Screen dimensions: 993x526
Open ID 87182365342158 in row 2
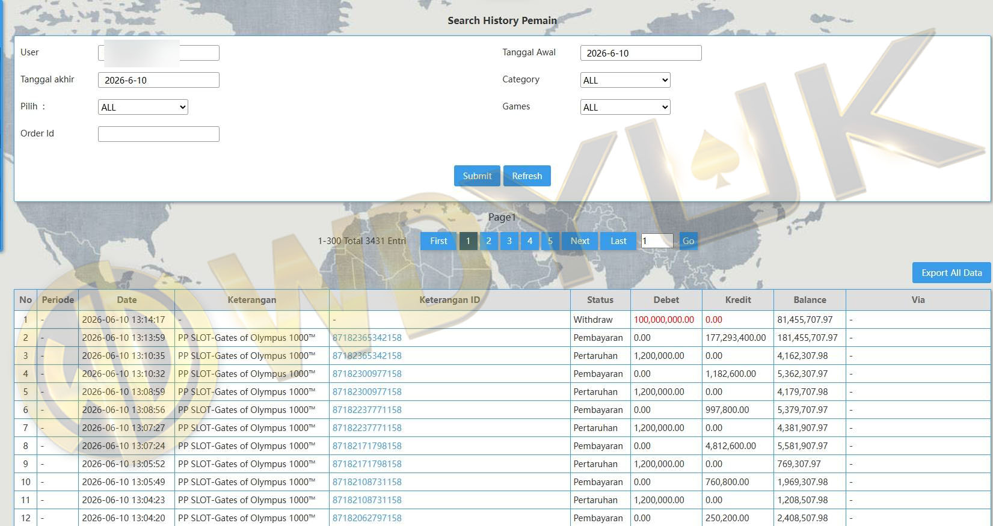click(x=367, y=338)
